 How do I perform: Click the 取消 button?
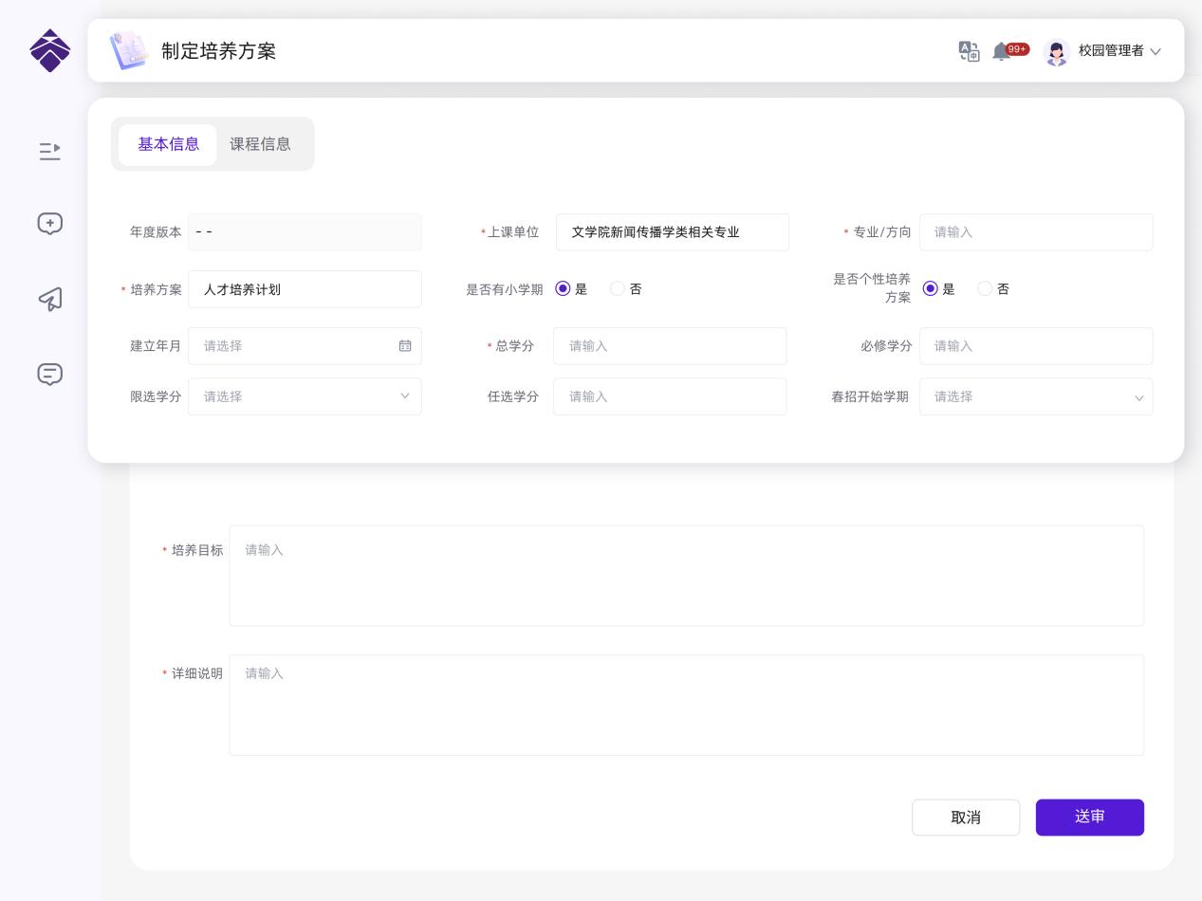tap(966, 818)
